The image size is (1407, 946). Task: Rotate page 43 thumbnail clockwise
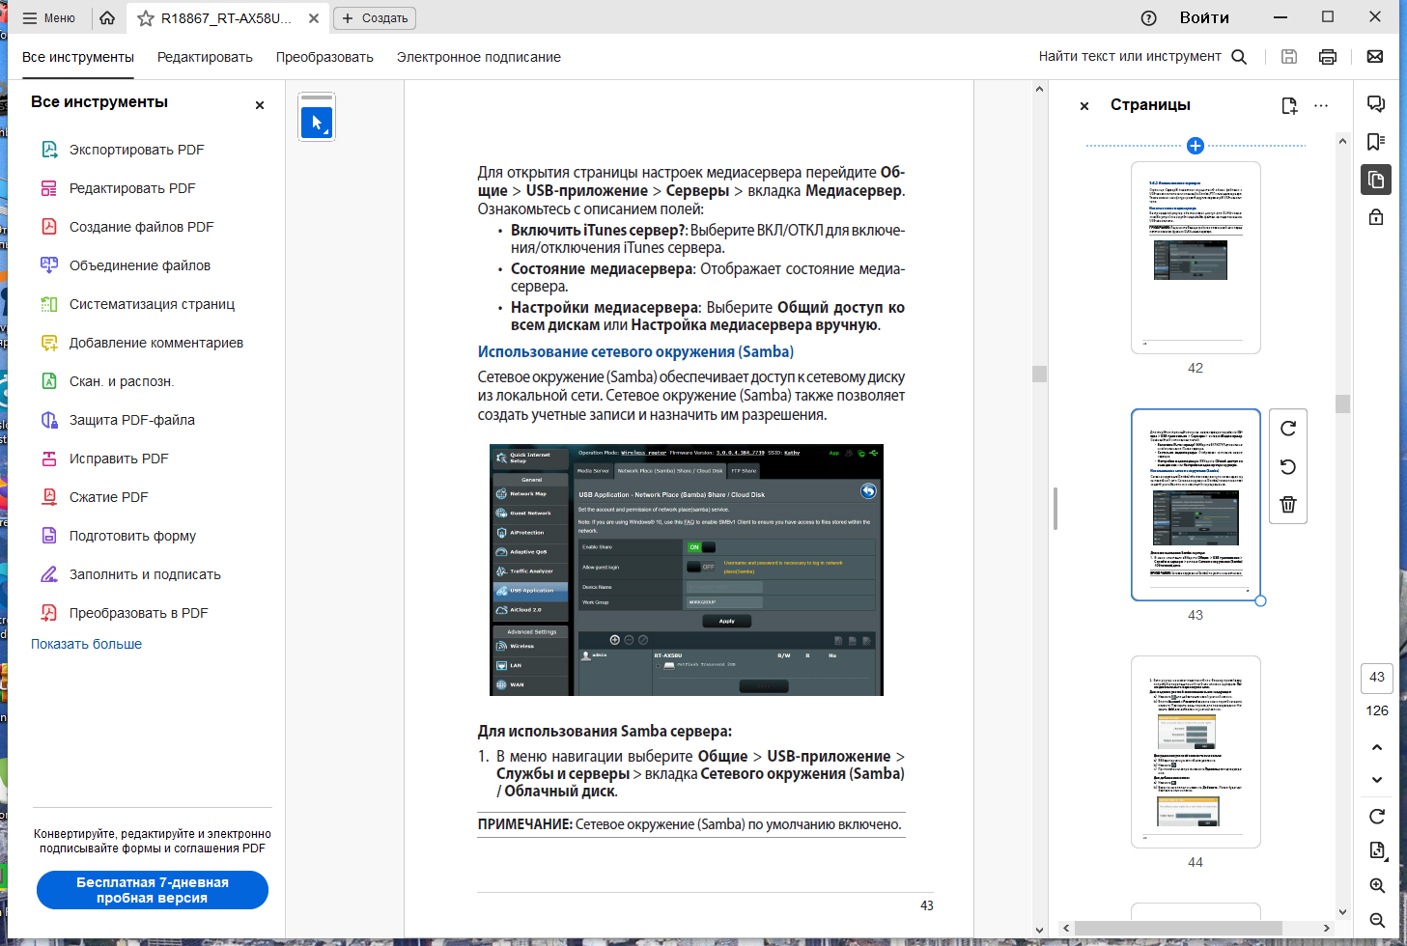coord(1288,429)
